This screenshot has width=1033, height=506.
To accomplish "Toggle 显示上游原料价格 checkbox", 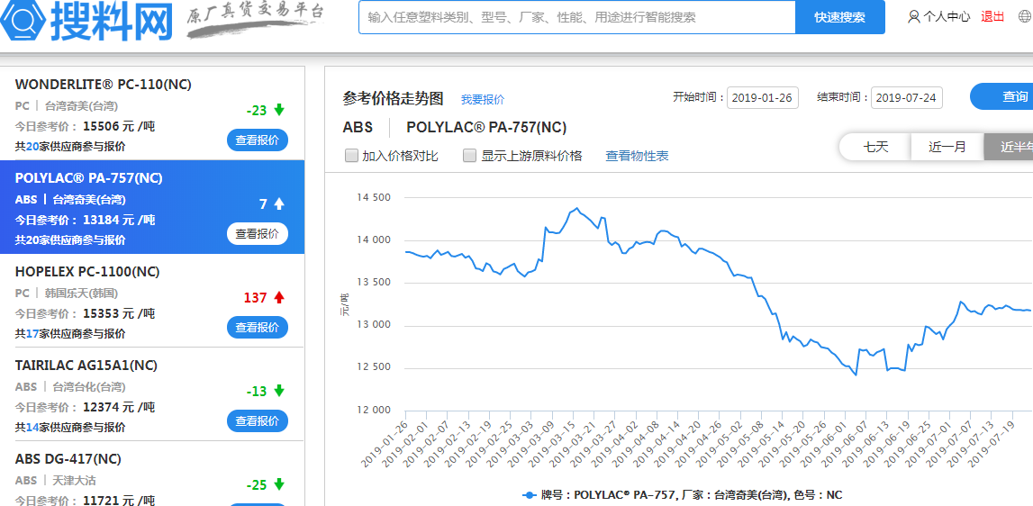I will pos(469,156).
